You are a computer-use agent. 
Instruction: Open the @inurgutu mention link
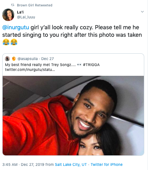[x=16, y=27]
